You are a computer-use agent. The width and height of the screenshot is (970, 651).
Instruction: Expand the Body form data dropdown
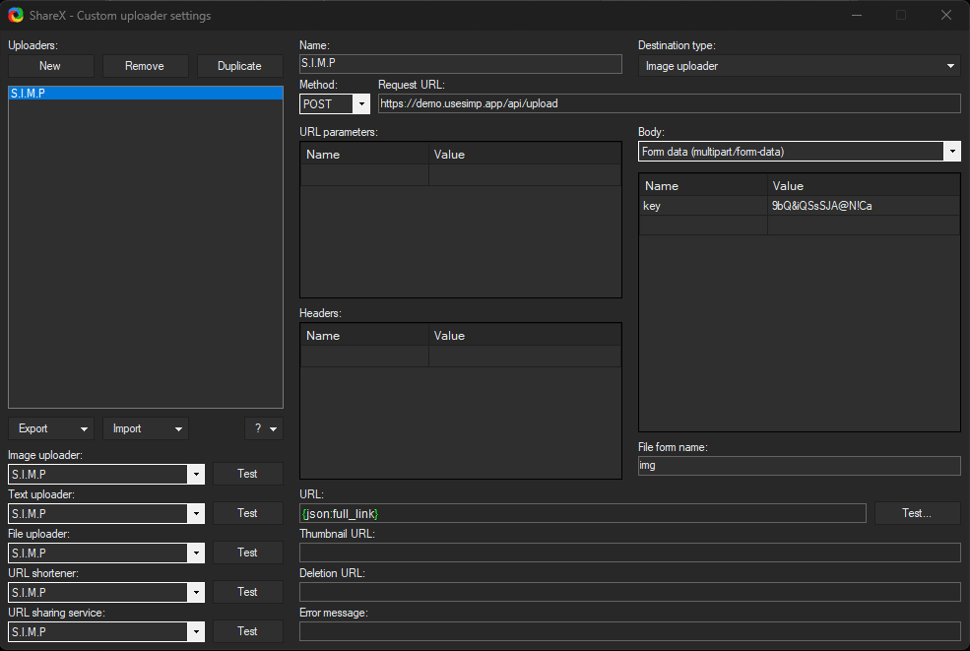[x=799, y=152]
